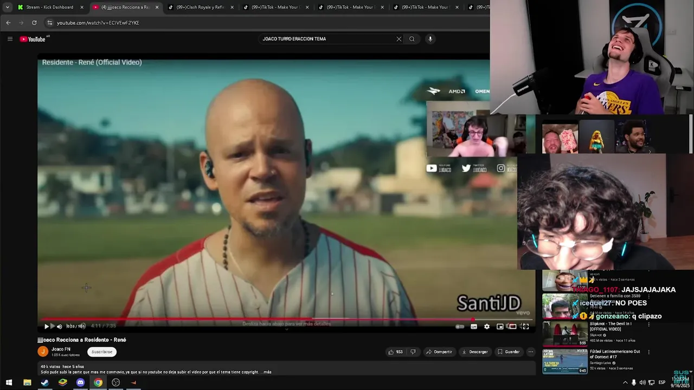The image size is (694, 390).
Task: Start voice search with microphone icon
Action: click(x=430, y=39)
